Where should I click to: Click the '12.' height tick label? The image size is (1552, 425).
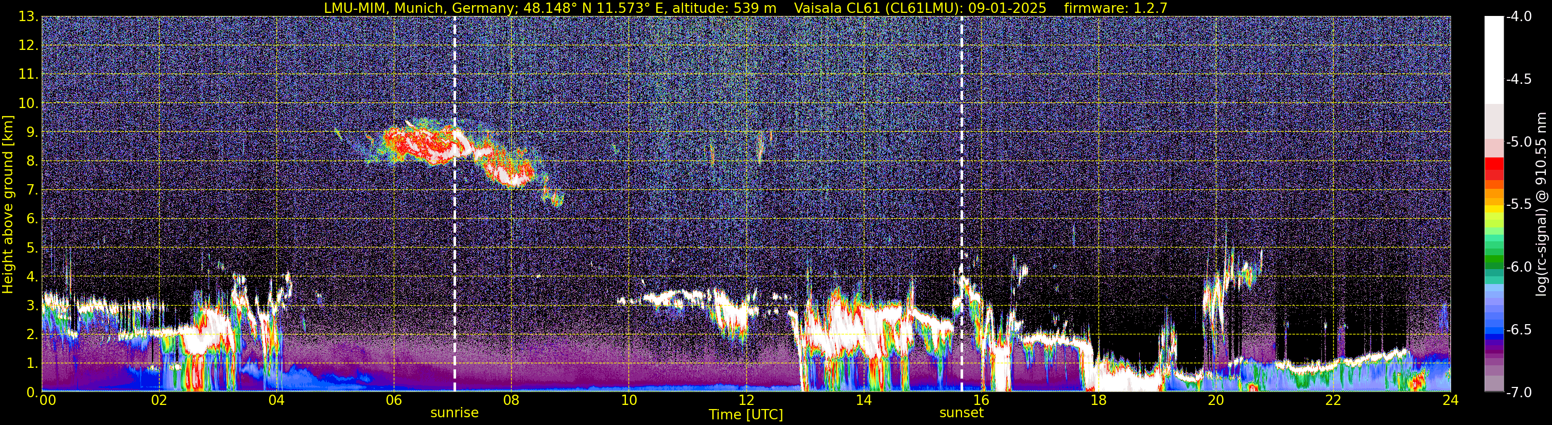pyautogui.click(x=29, y=45)
